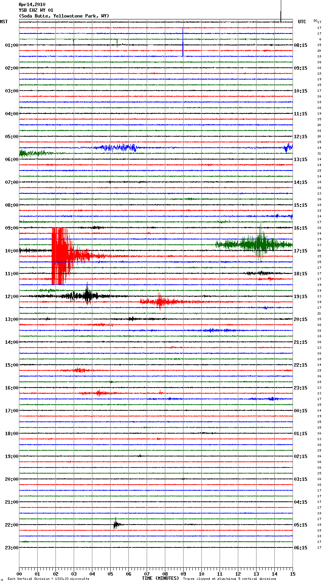Viewport: 323px width, 584px height.
Task: Select the 01:00 MST time label
Action: point(12,45)
